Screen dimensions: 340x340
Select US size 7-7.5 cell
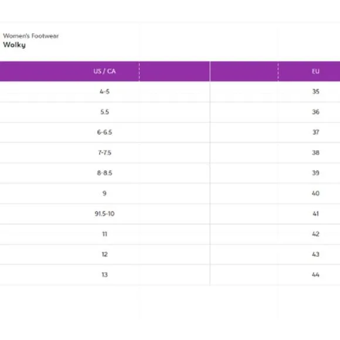click(x=104, y=152)
